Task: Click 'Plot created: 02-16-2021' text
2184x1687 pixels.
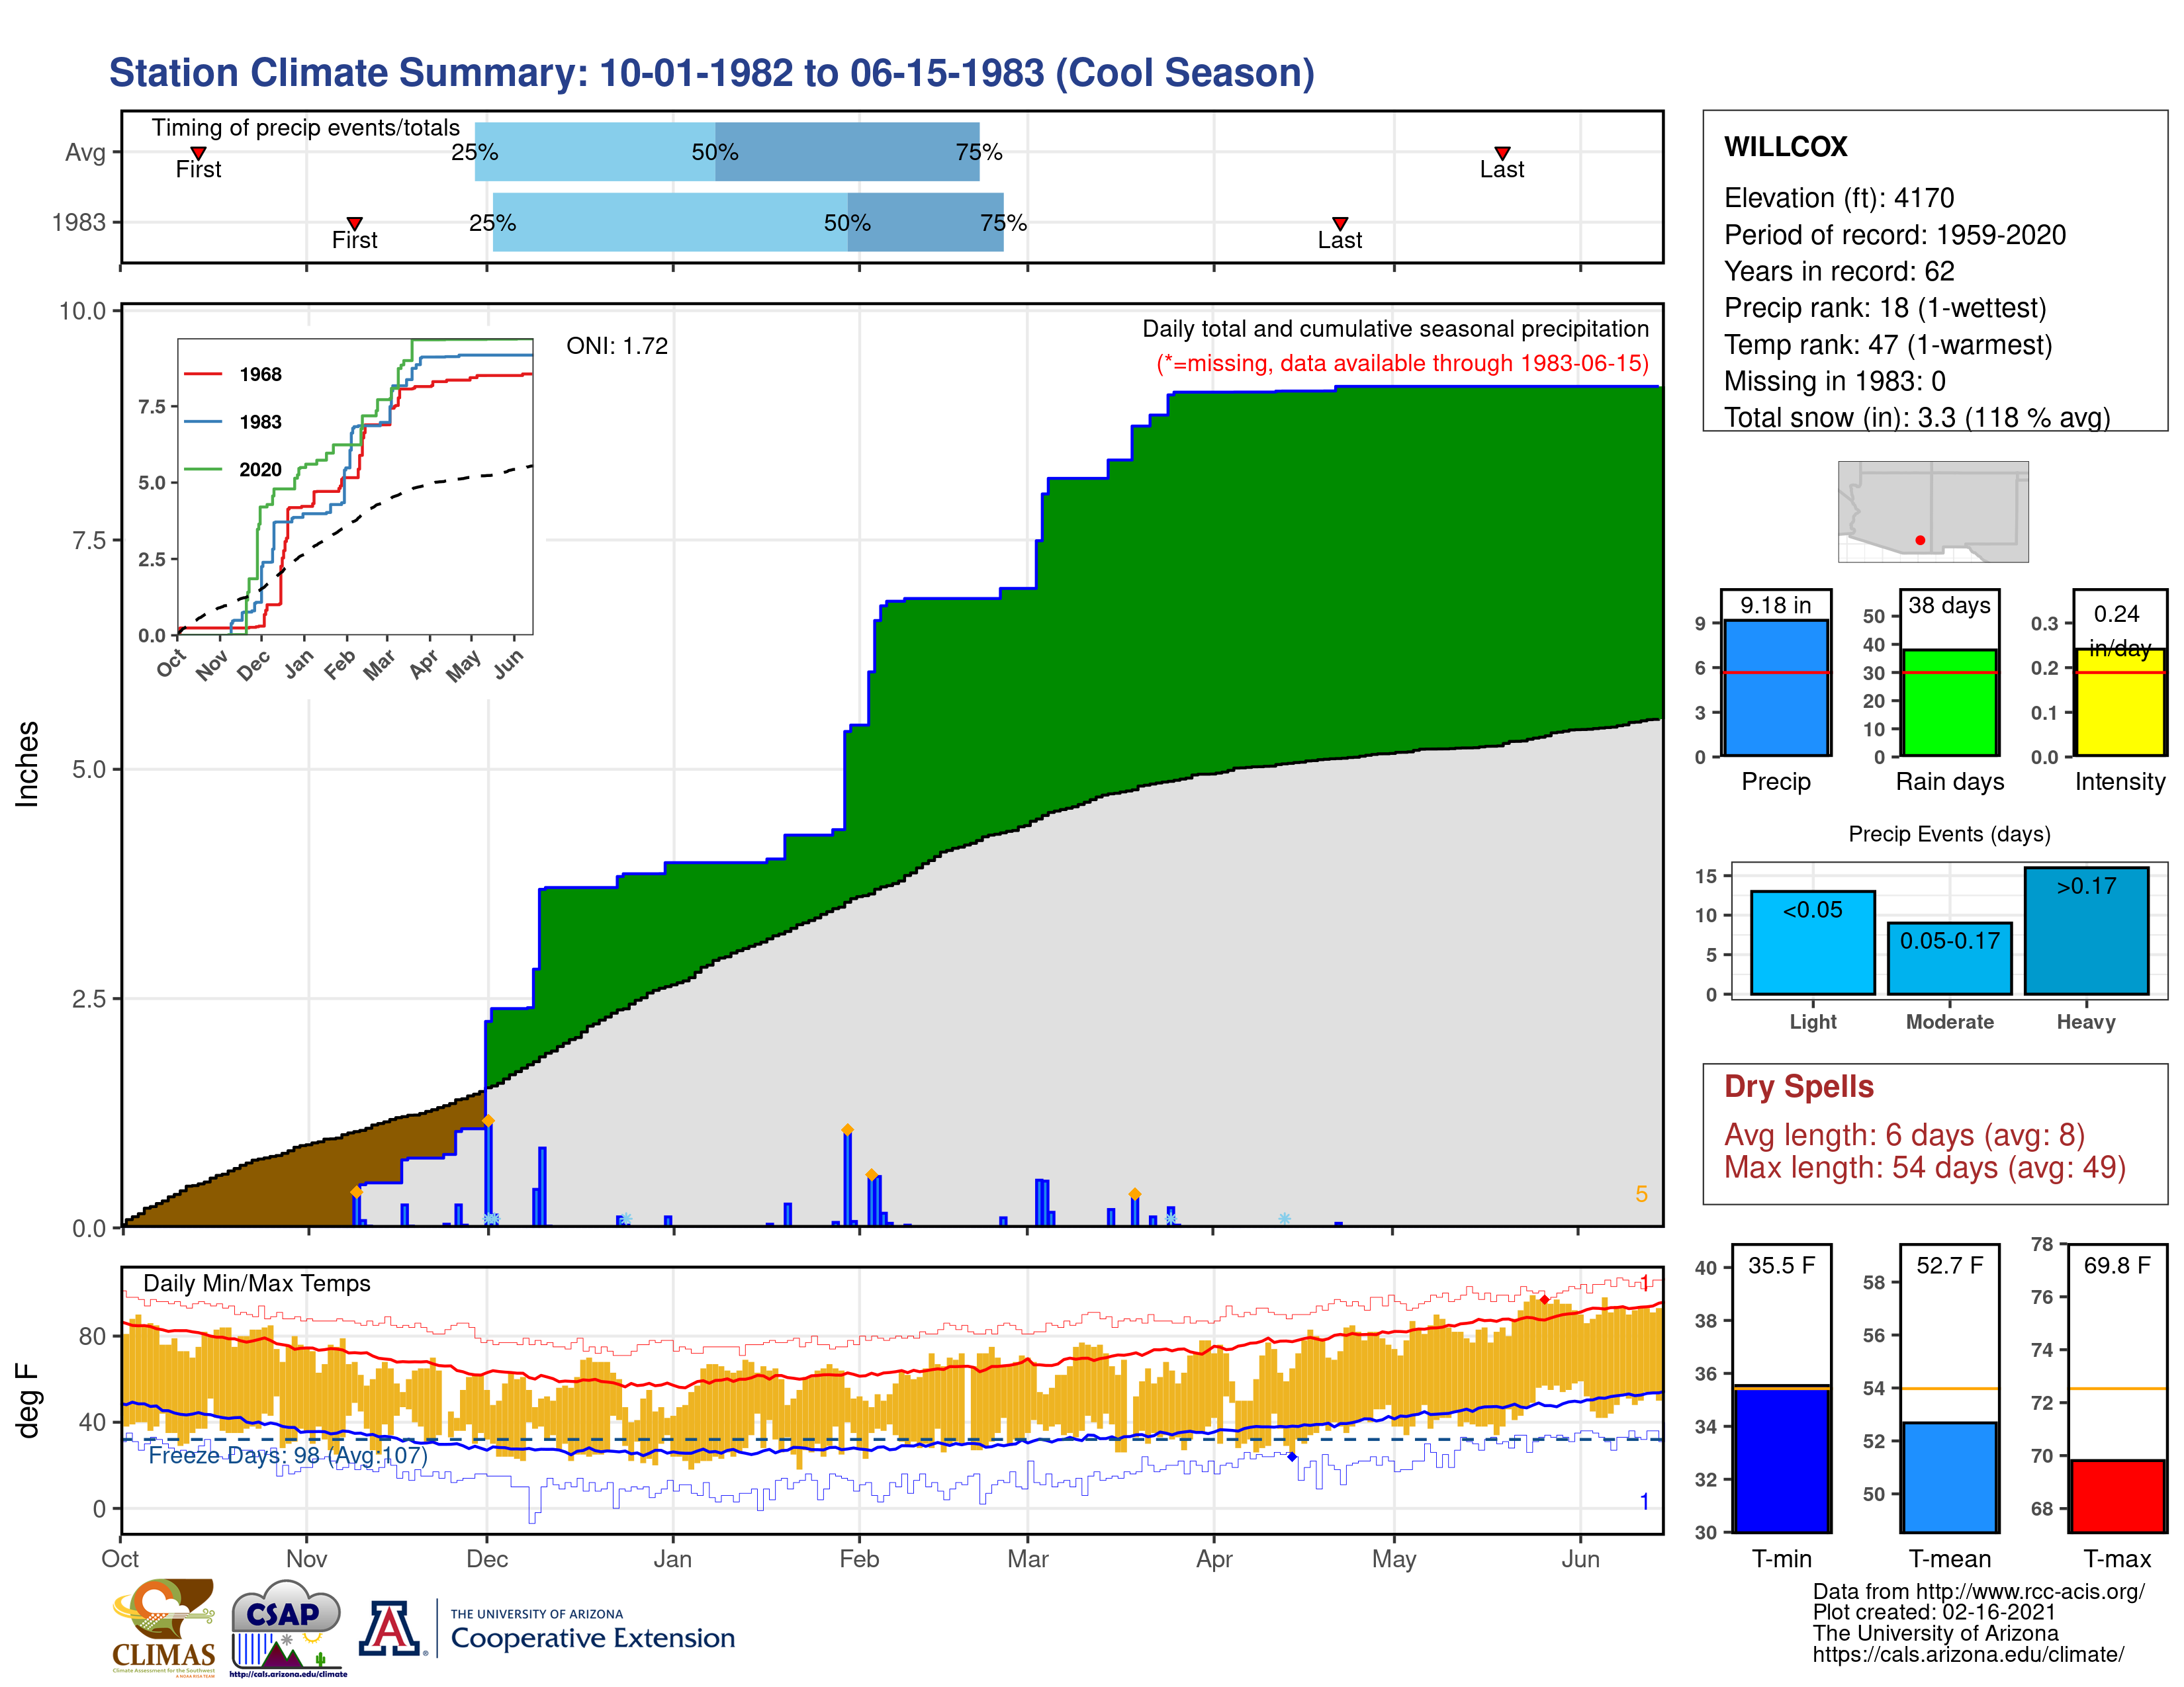Action: pos(1934,1612)
